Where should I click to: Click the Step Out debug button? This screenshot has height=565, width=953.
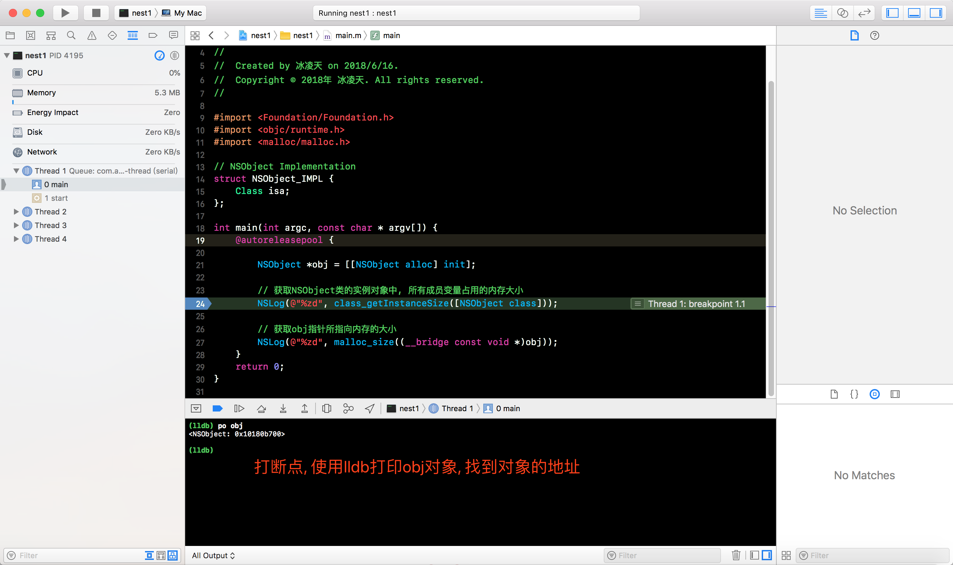pyautogui.click(x=305, y=408)
